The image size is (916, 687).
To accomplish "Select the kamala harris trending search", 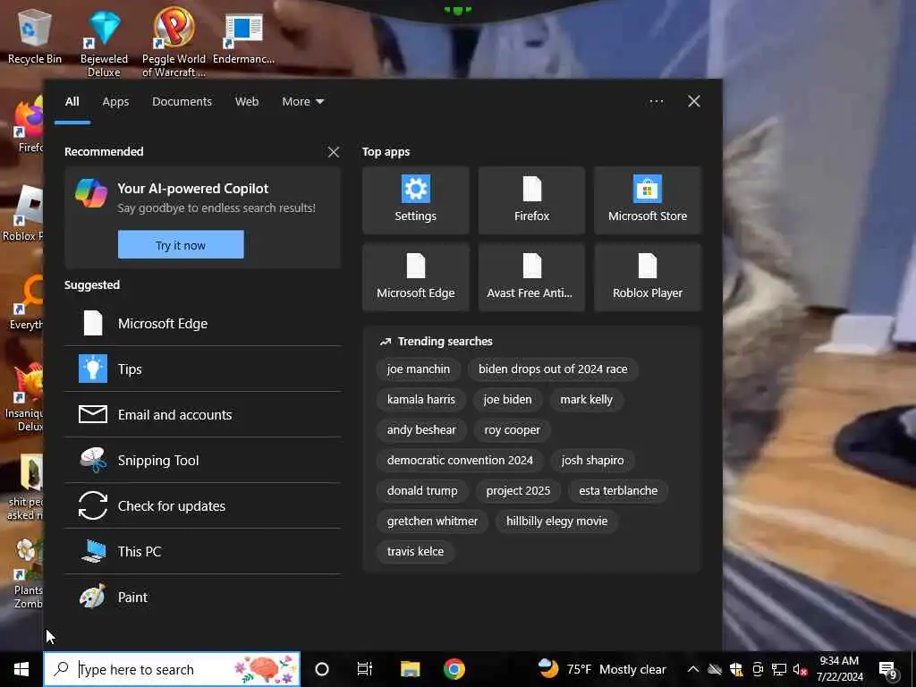I will [420, 400].
